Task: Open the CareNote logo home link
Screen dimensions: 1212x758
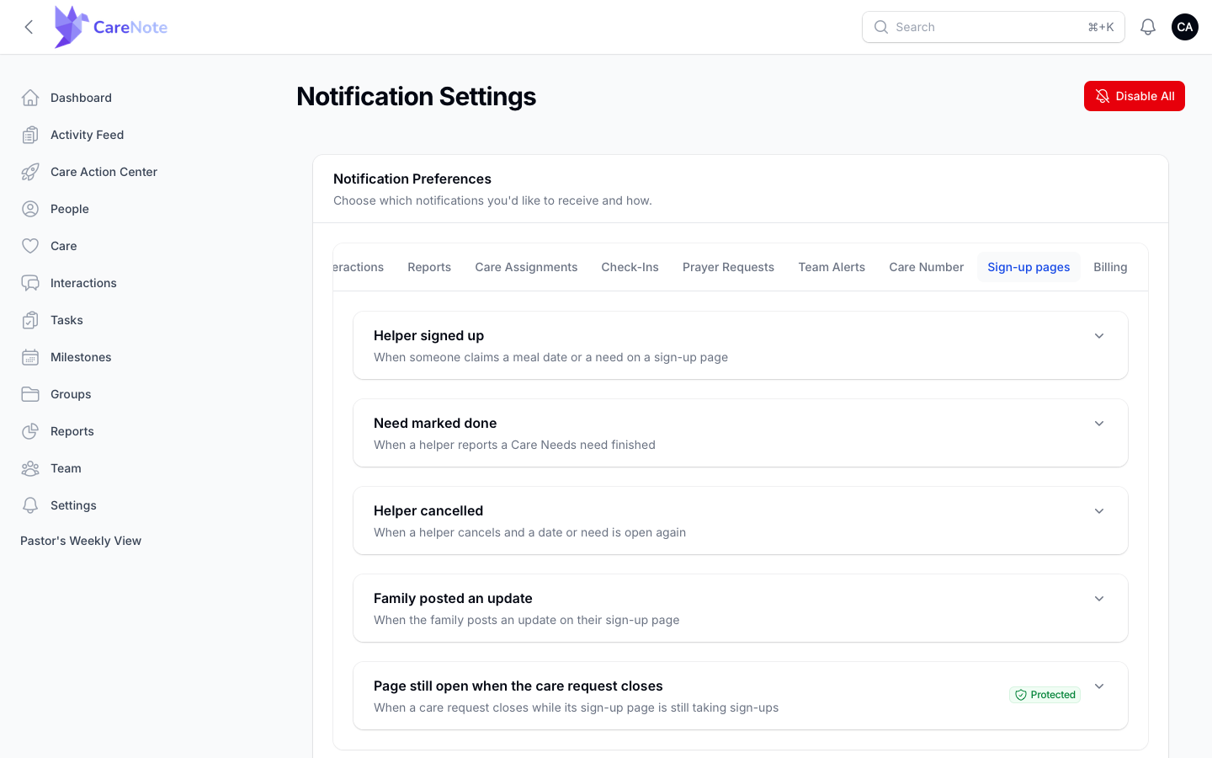Action: [x=110, y=27]
